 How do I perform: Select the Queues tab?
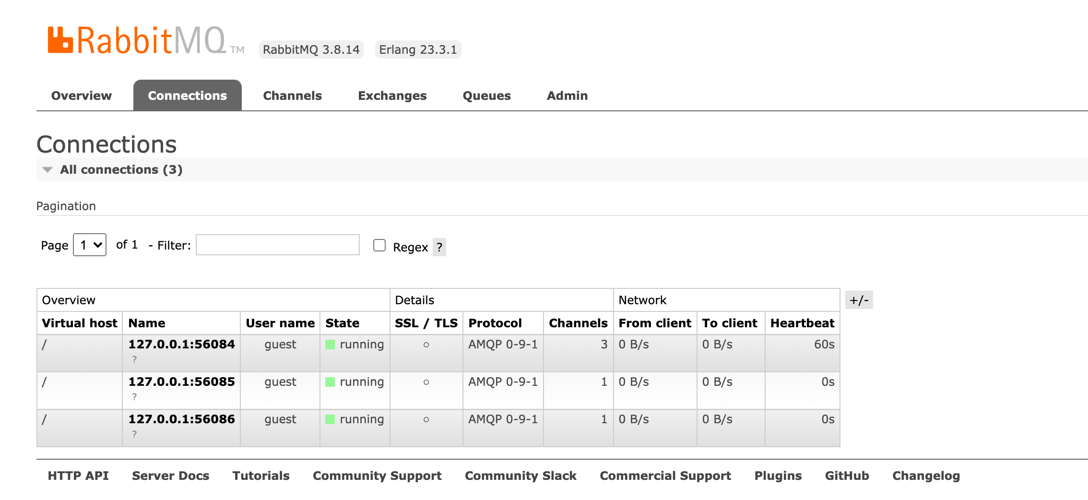pyautogui.click(x=486, y=95)
